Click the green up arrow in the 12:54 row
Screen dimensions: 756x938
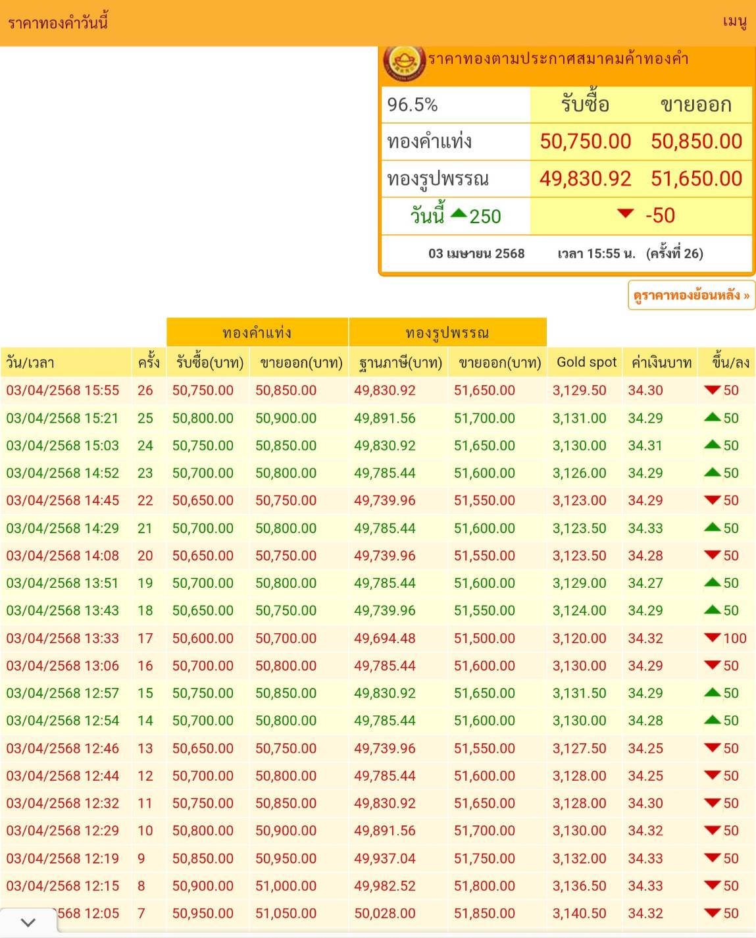click(x=712, y=720)
